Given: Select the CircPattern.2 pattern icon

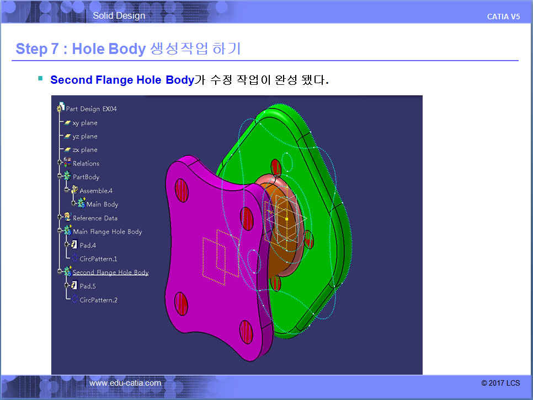Looking at the screenshot, I should [74, 300].
